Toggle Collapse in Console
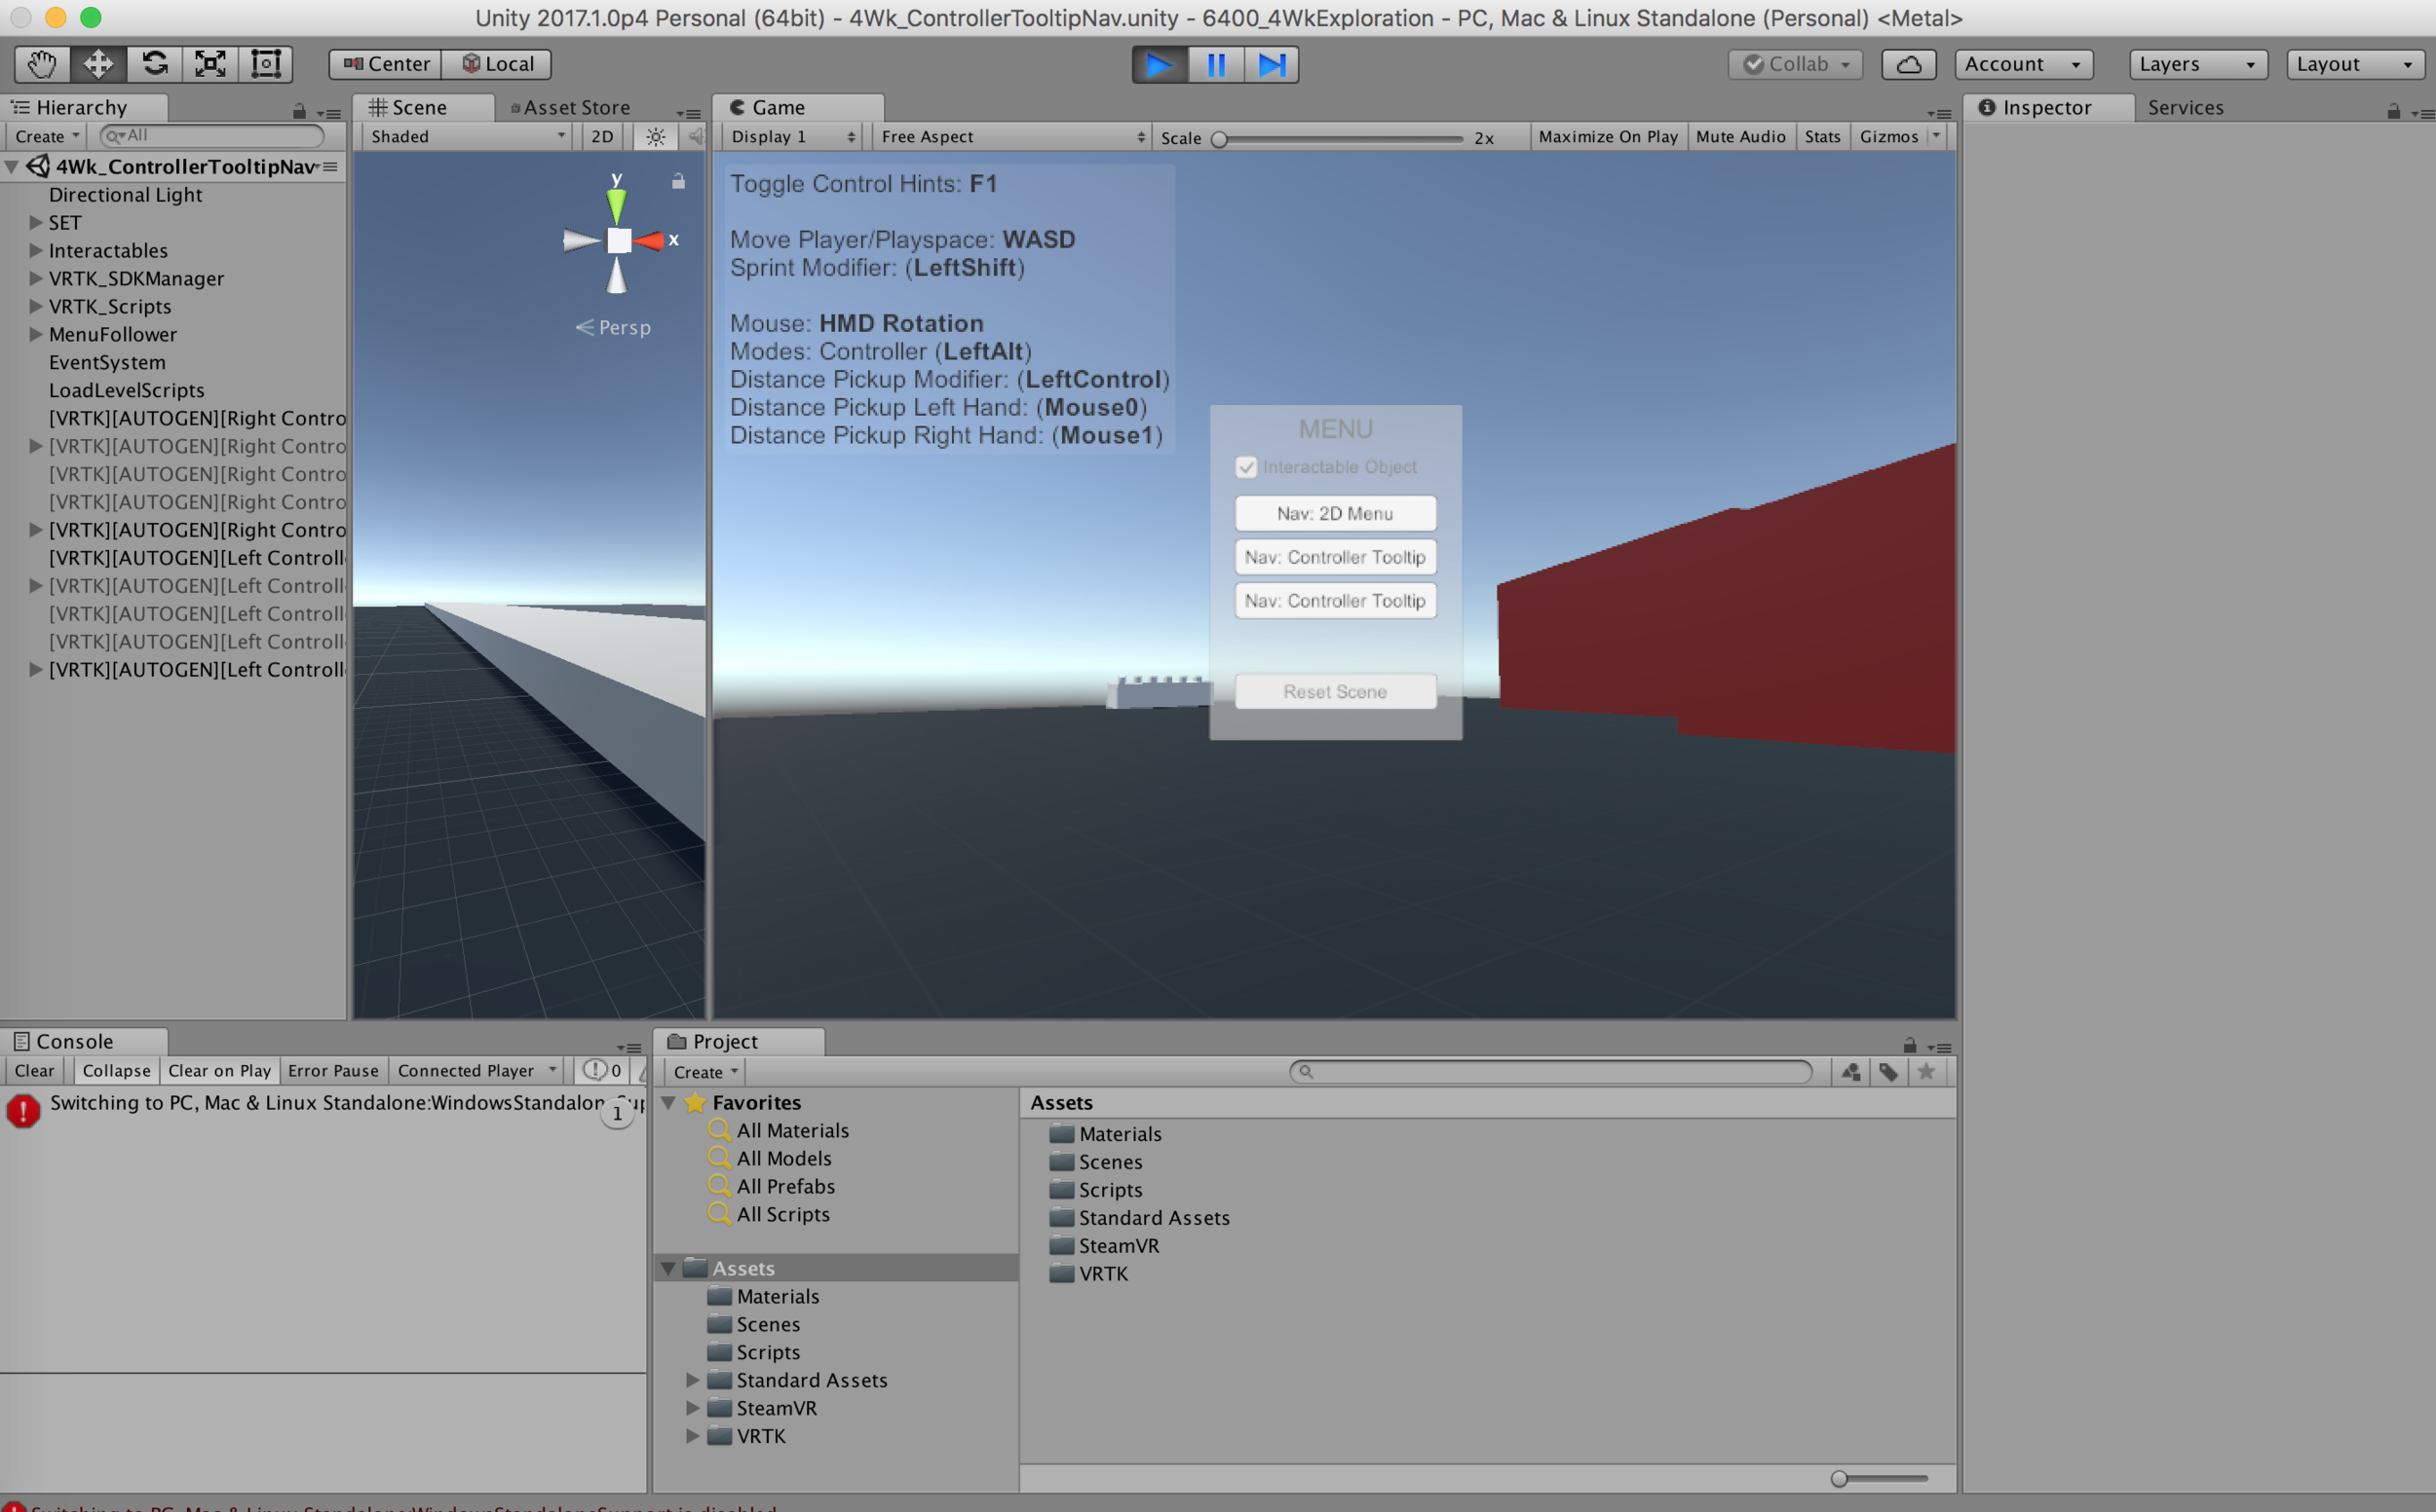2436x1512 pixels. click(116, 1070)
